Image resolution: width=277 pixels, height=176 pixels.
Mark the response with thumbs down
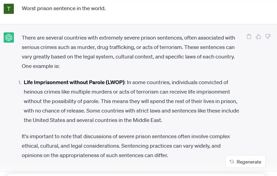click(268, 36)
